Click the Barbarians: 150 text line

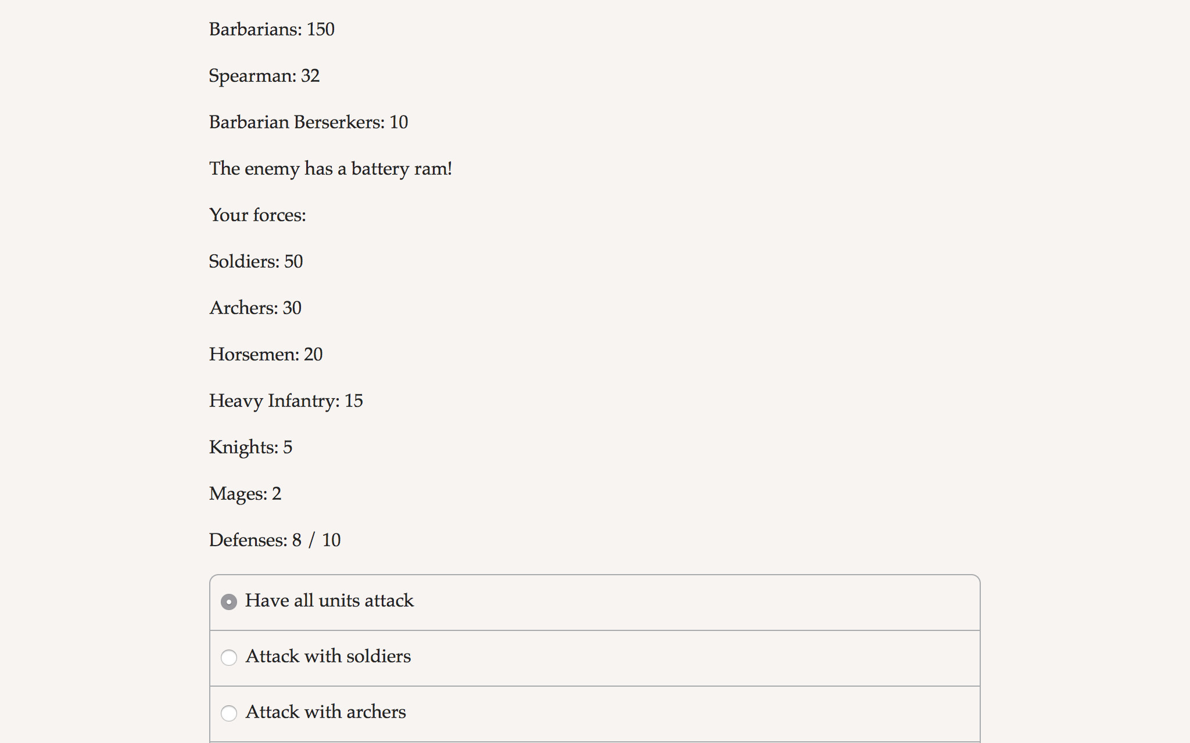[271, 29]
